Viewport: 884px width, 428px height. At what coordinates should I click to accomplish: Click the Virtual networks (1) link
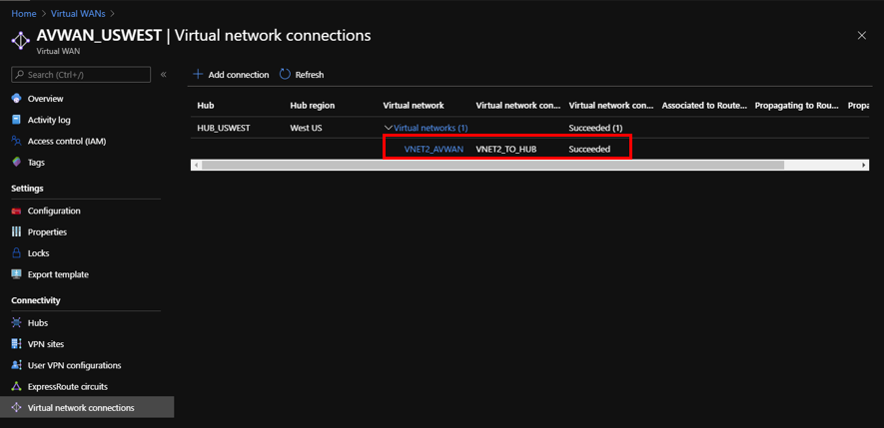coord(431,128)
